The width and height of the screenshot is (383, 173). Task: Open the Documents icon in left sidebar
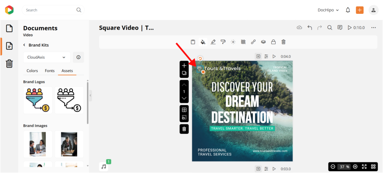(9, 46)
